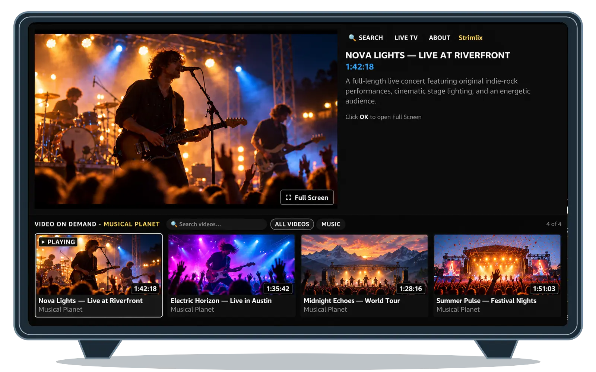Viewport: 596px width, 372px height.
Task: Select the MUSIC filter
Action: tap(331, 224)
